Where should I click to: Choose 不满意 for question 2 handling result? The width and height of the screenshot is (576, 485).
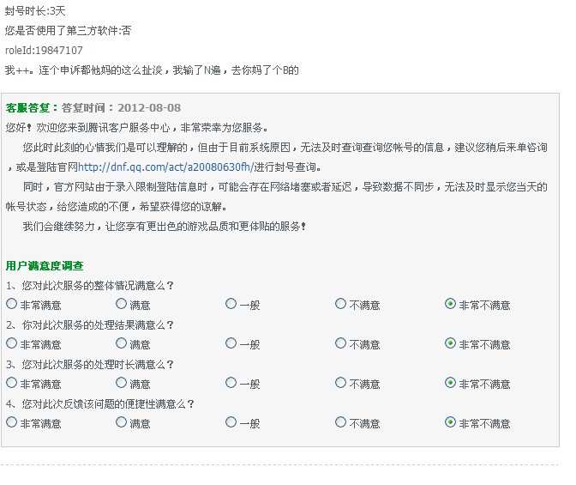340,343
